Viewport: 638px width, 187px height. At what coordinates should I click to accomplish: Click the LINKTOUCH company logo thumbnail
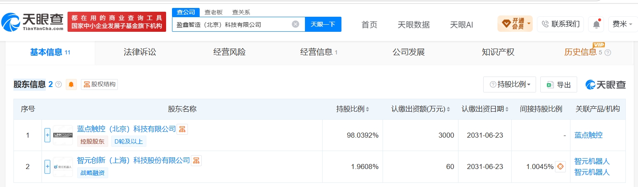point(63,135)
